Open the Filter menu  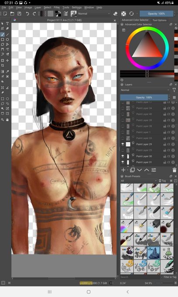[57, 7]
